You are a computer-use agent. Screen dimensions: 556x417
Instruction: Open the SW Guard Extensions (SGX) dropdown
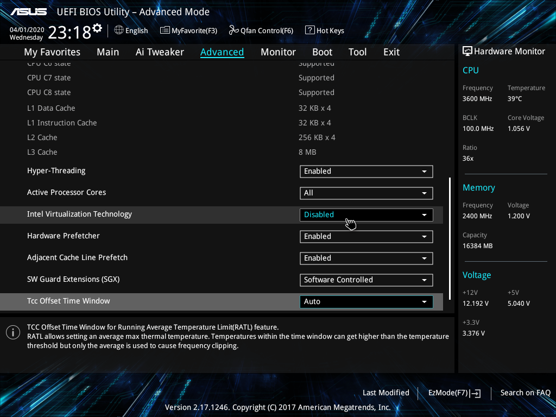367,280
